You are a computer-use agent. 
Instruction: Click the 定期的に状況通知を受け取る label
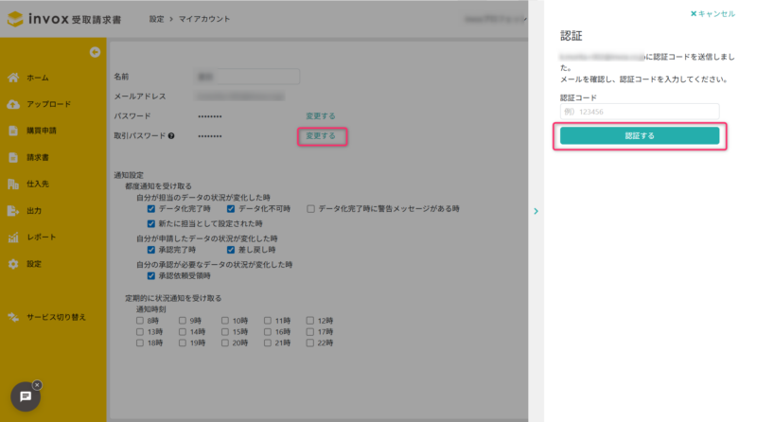click(173, 298)
